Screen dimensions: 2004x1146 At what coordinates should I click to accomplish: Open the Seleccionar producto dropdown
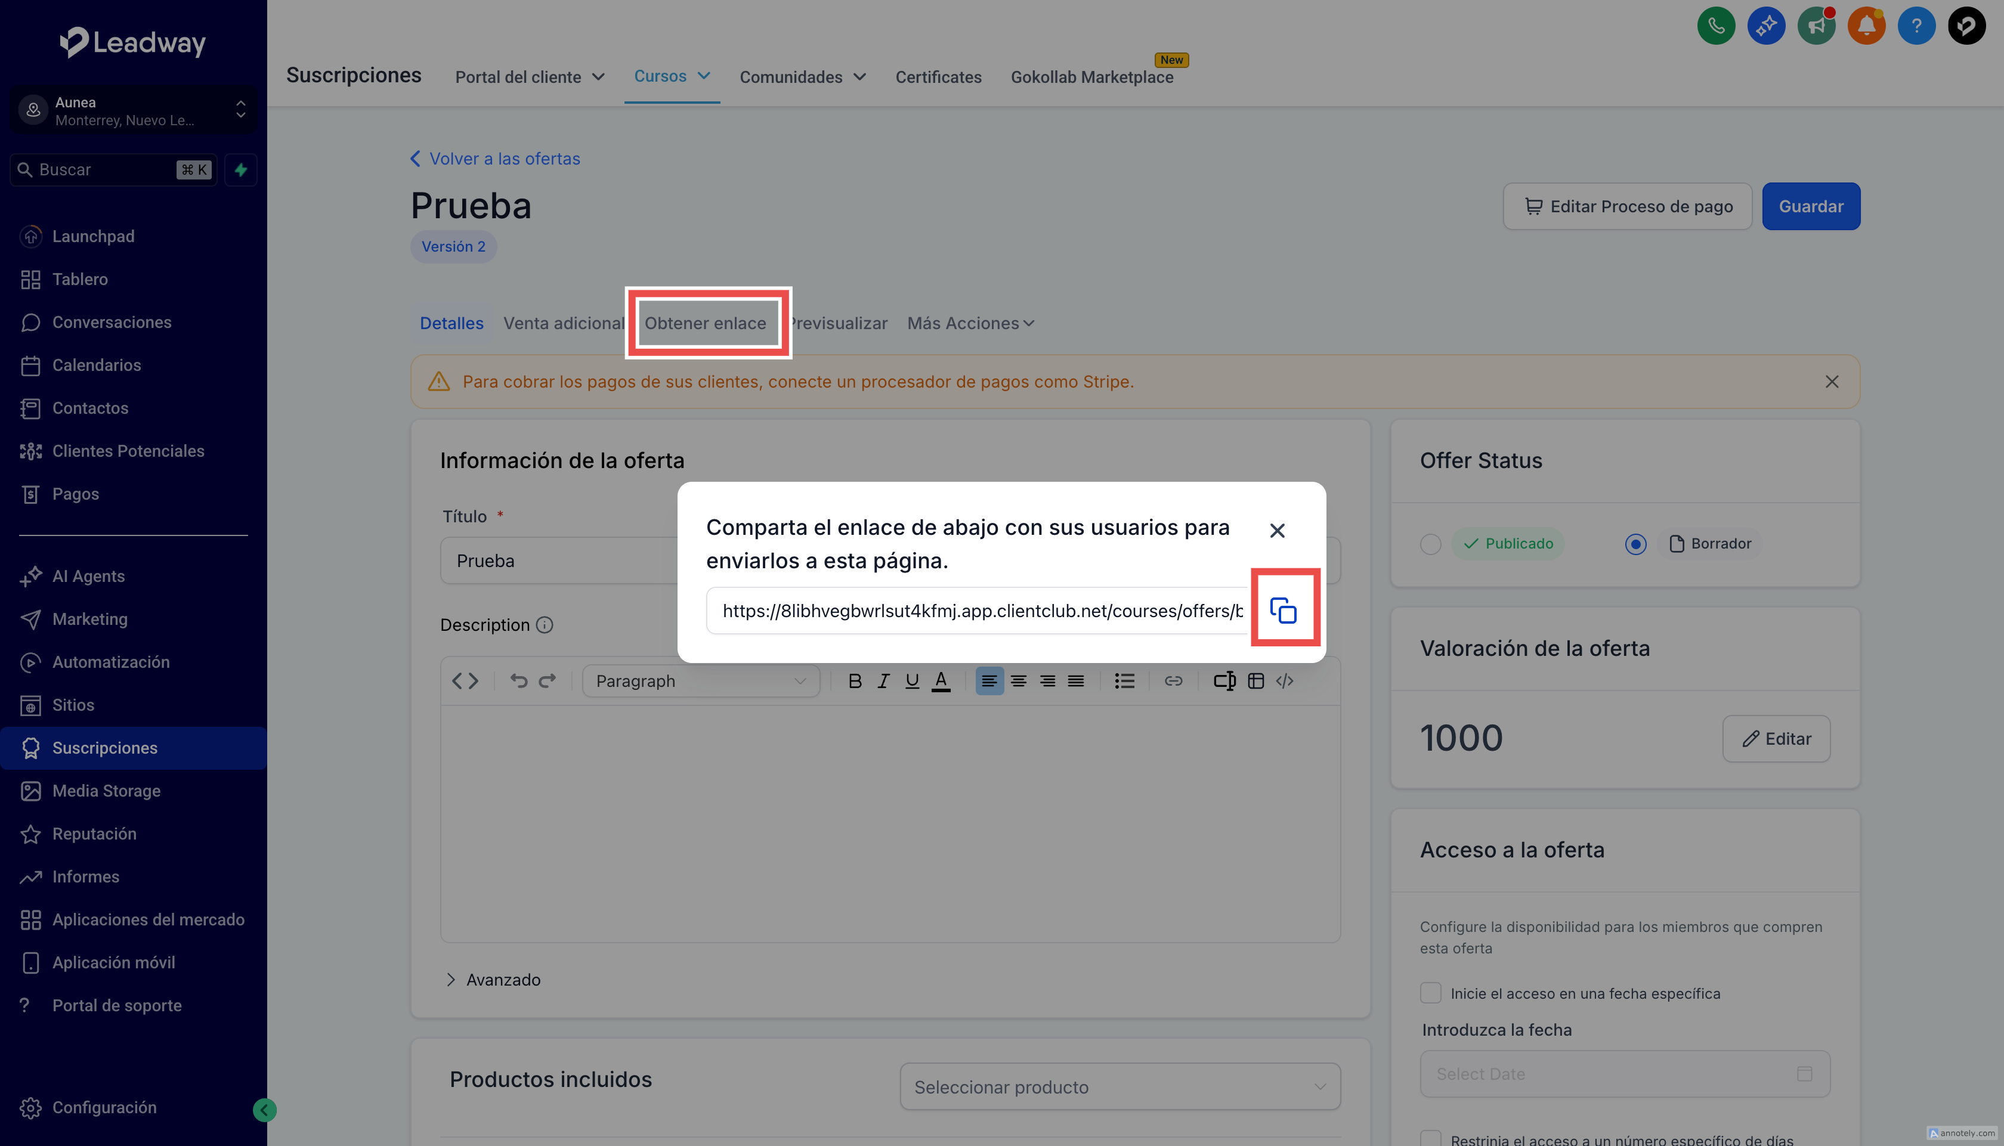(1119, 1087)
